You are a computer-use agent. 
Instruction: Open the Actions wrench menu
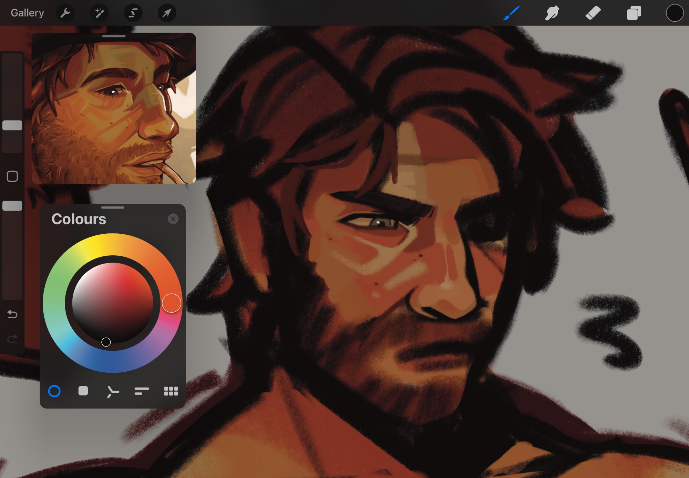point(65,13)
